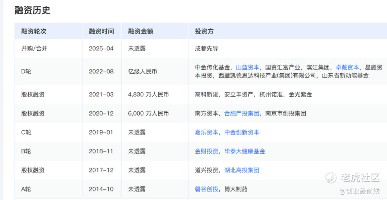Click the investor 山东省新动能基金
This screenshot has width=387, height=200.
(x=345, y=75)
